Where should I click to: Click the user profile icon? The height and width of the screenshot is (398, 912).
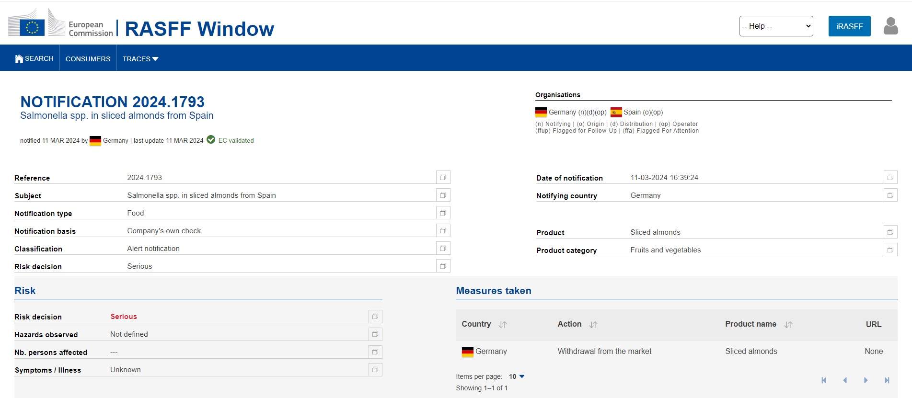tap(890, 26)
